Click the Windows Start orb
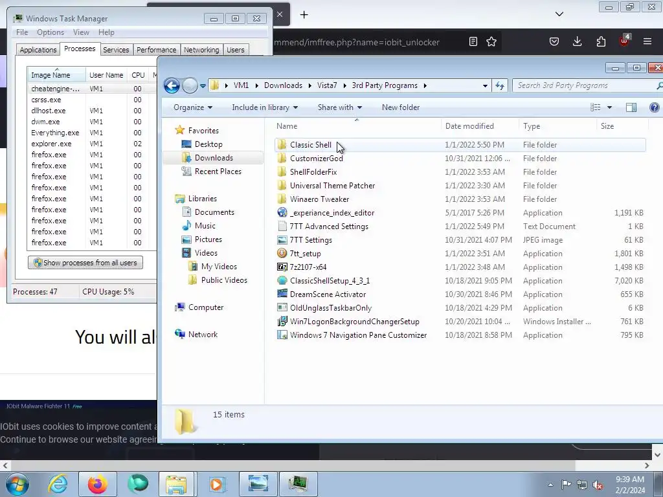 [17, 484]
